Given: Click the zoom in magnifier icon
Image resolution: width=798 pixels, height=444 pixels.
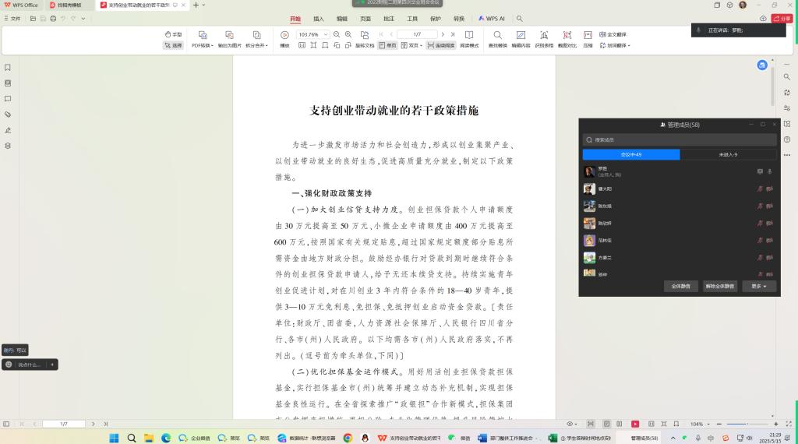Looking at the screenshot, I should click(x=348, y=34).
